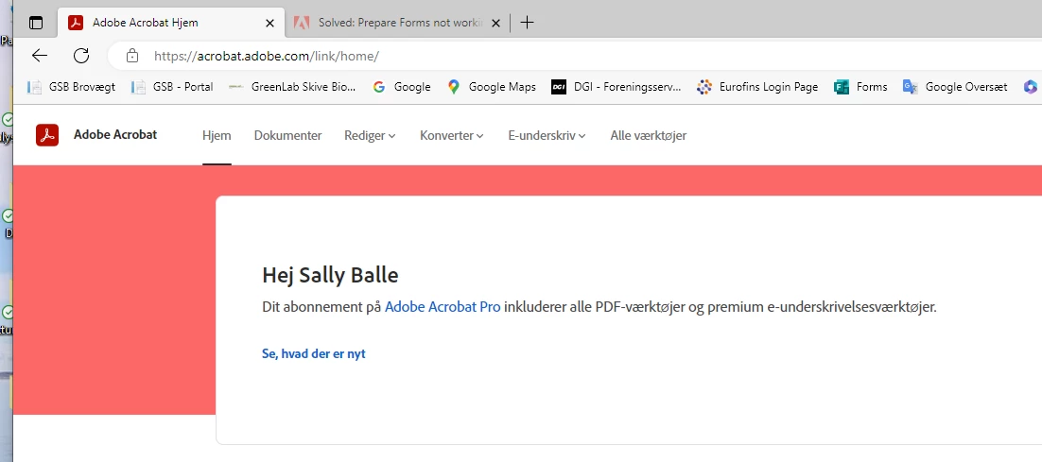This screenshot has height=462, width=1042.
Task: Click the Hej Sally Balle heading
Action: click(x=330, y=276)
